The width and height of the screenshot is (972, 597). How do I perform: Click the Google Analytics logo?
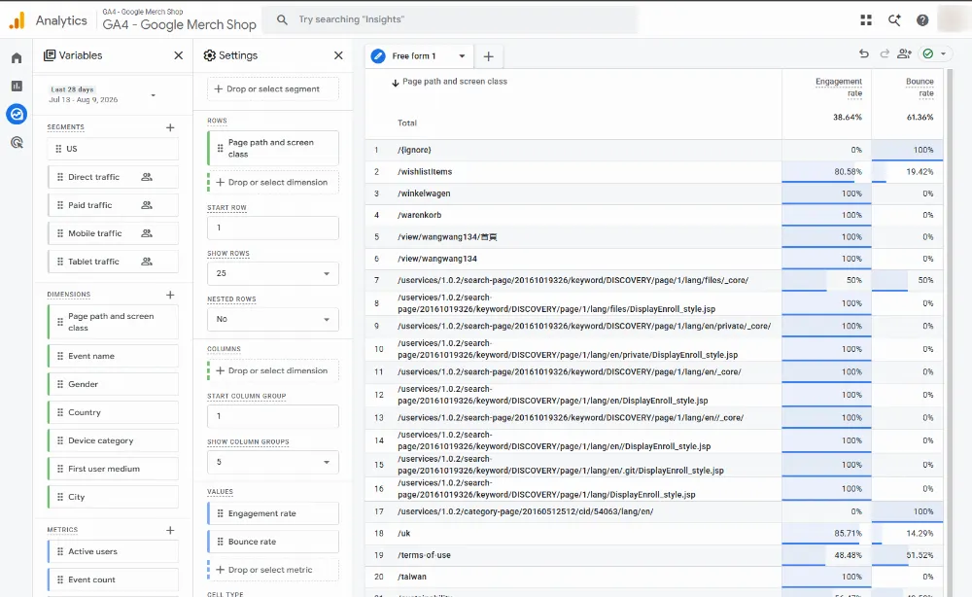tap(17, 20)
